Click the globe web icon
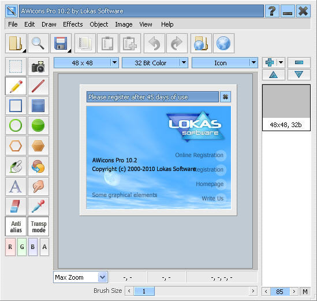 223,43
